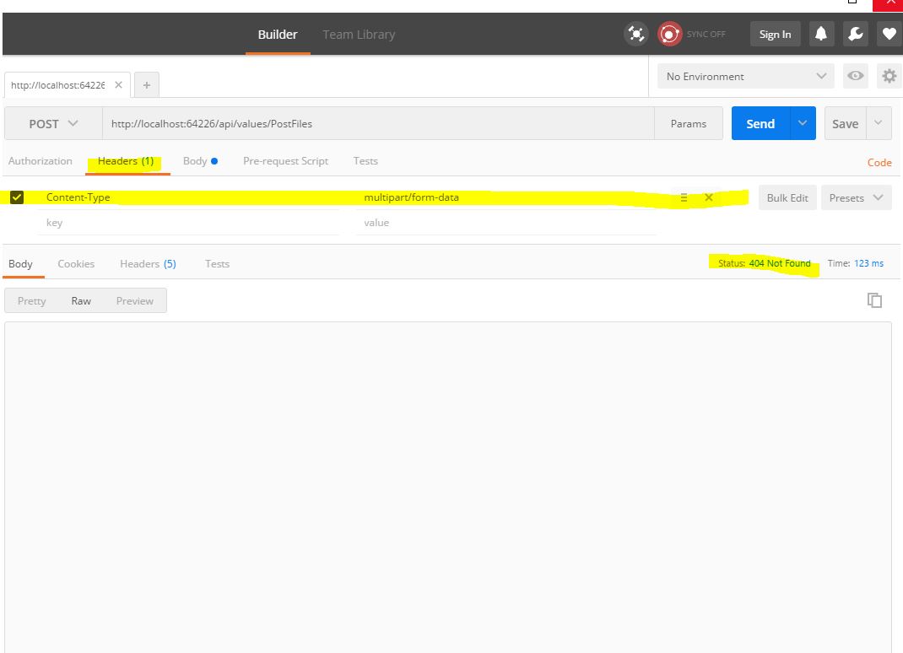
Task: Remove the Content-Type header with X icon
Action: pyautogui.click(x=707, y=197)
